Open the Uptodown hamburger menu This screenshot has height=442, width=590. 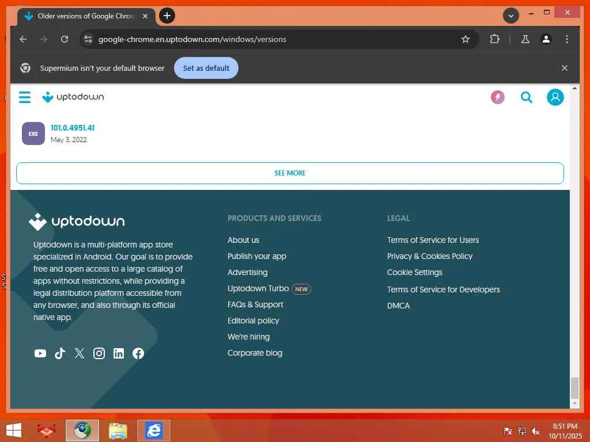point(25,97)
